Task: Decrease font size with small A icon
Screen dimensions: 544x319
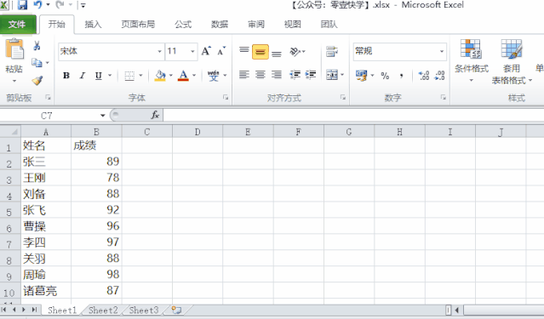Action: [221, 51]
